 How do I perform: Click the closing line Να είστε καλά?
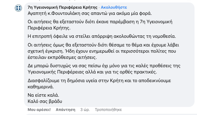click(x=43, y=95)
